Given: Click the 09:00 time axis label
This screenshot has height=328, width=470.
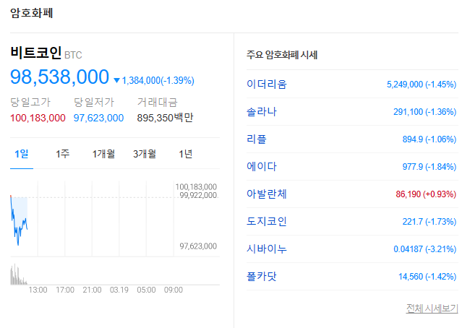Looking at the screenshot, I should (174, 290).
